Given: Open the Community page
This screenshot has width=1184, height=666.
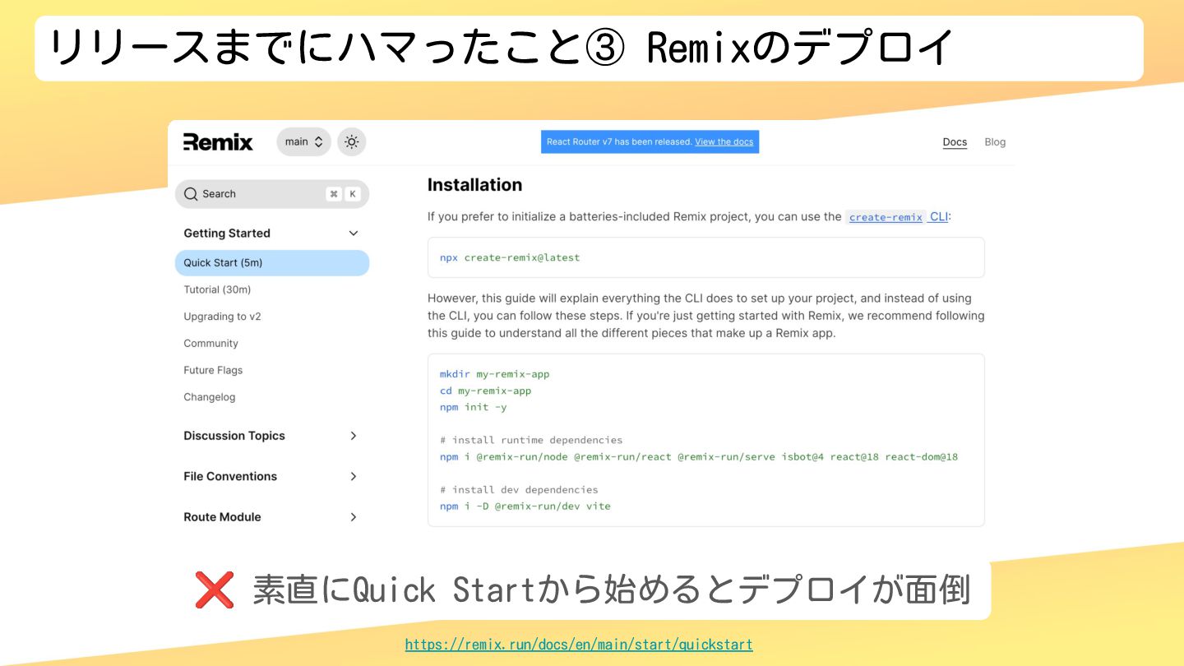Looking at the screenshot, I should tap(210, 344).
